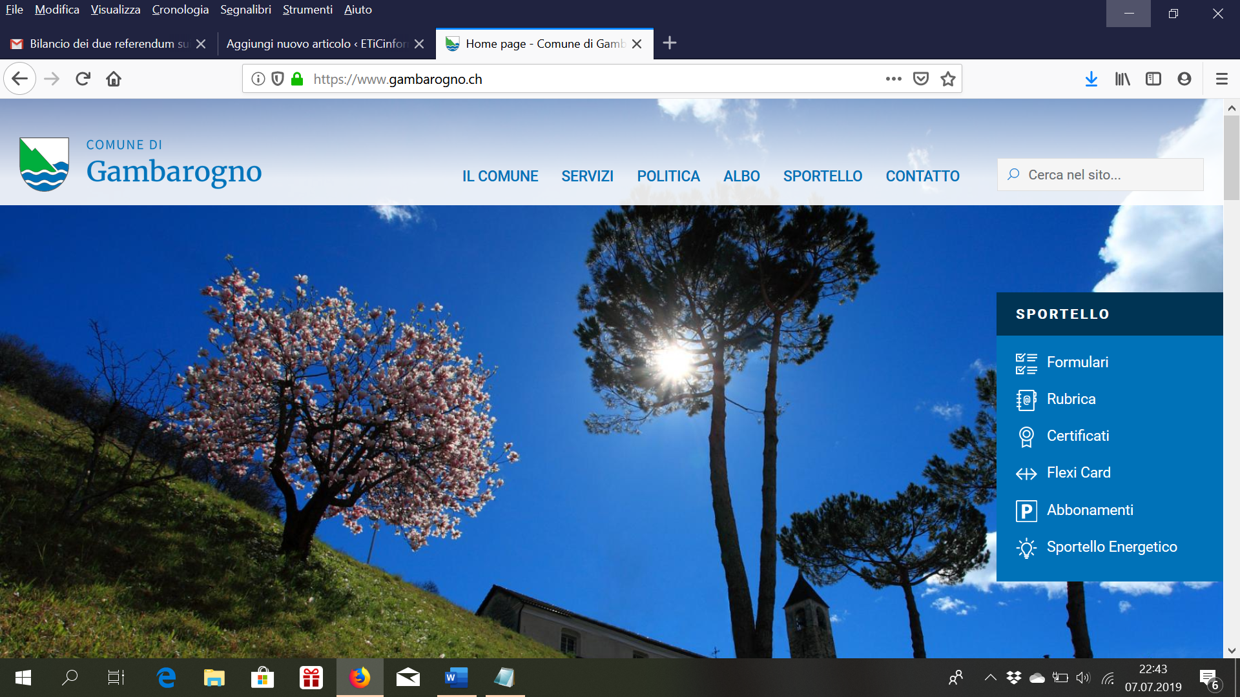Click the Gambarogno coat of arms logo
1240x697 pixels.
(x=44, y=164)
